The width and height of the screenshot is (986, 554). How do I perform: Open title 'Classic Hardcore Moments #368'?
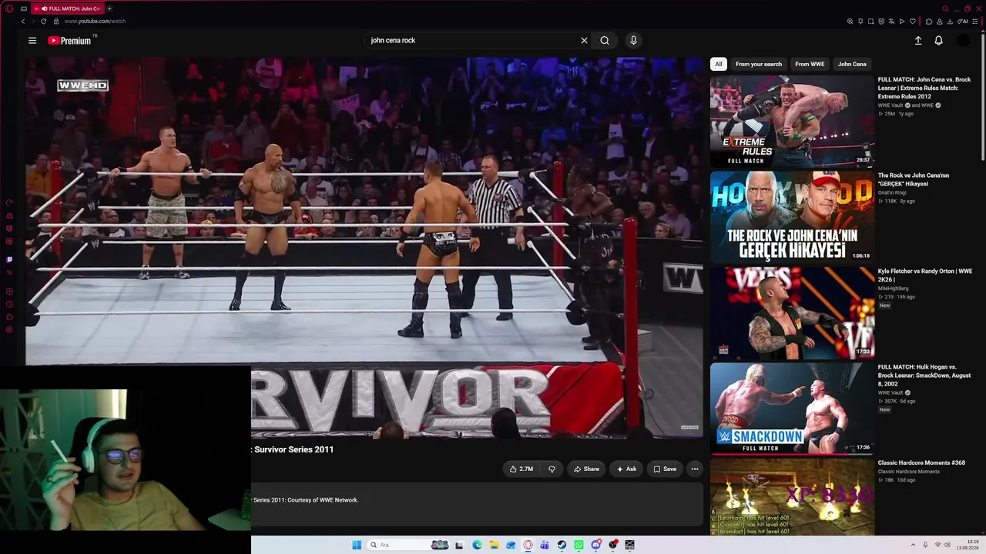click(921, 463)
